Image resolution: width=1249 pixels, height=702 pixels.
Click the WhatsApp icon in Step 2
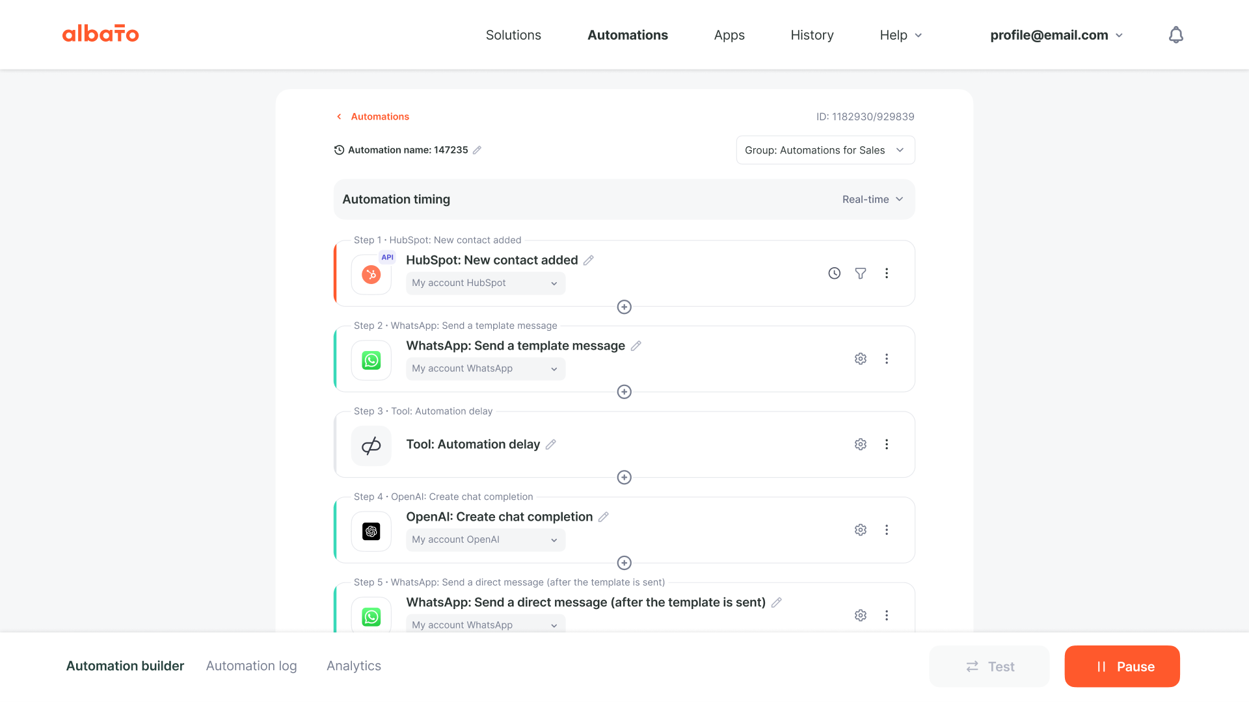[371, 358]
